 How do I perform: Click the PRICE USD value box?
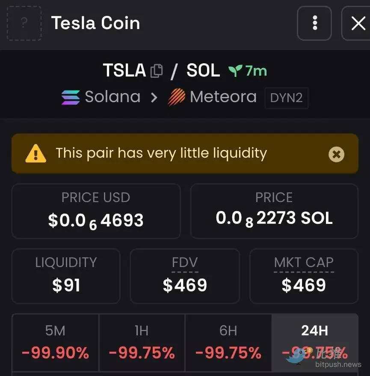click(96, 211)
